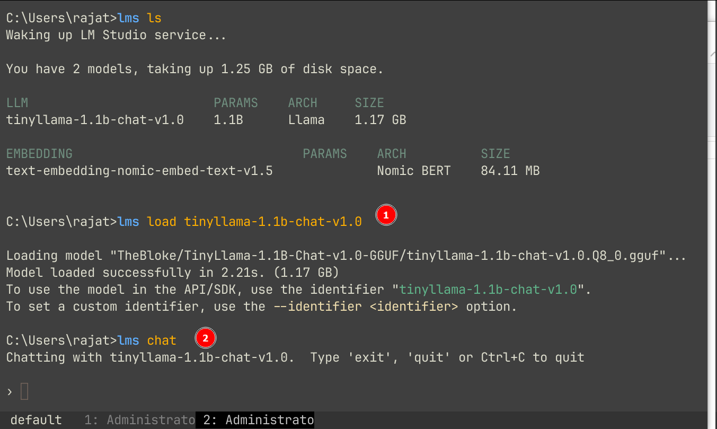Click the LLM column header

[x=17, y=103]
